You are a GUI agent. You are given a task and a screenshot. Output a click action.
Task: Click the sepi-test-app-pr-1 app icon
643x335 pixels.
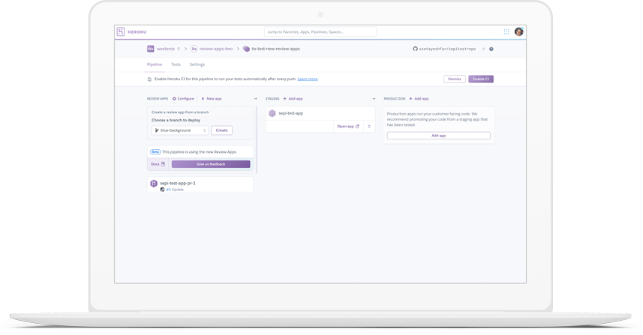[154, 184]
